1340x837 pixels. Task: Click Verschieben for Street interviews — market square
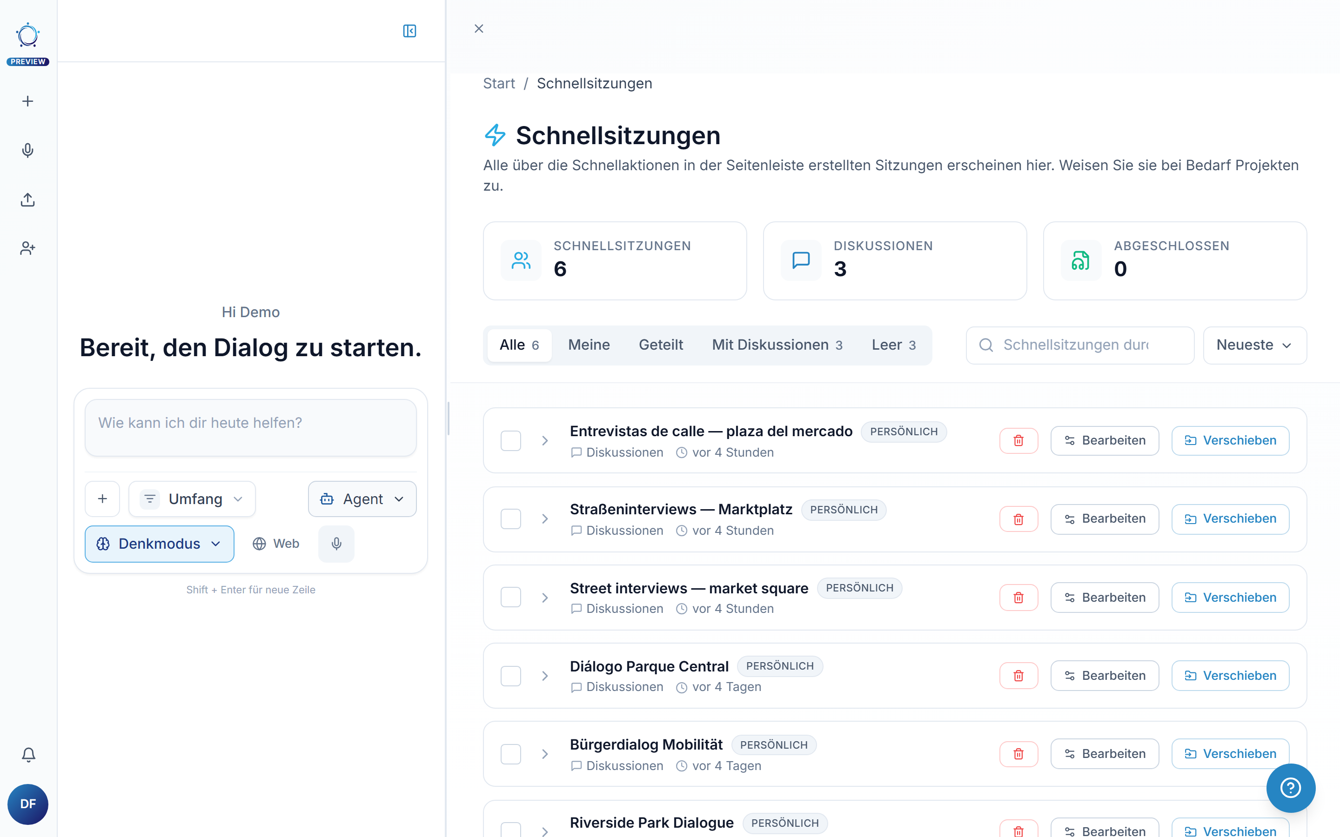coord(1230,598)
